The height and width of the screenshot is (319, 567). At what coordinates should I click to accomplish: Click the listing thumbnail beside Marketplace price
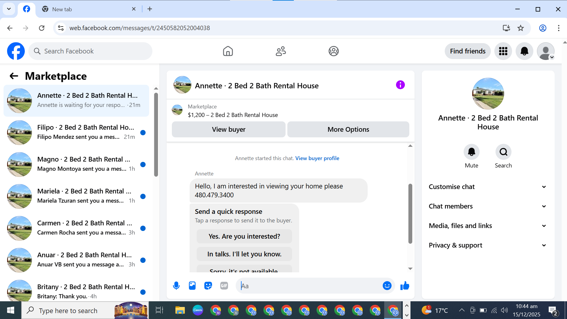pyautogui.click(x=177, y=110)
